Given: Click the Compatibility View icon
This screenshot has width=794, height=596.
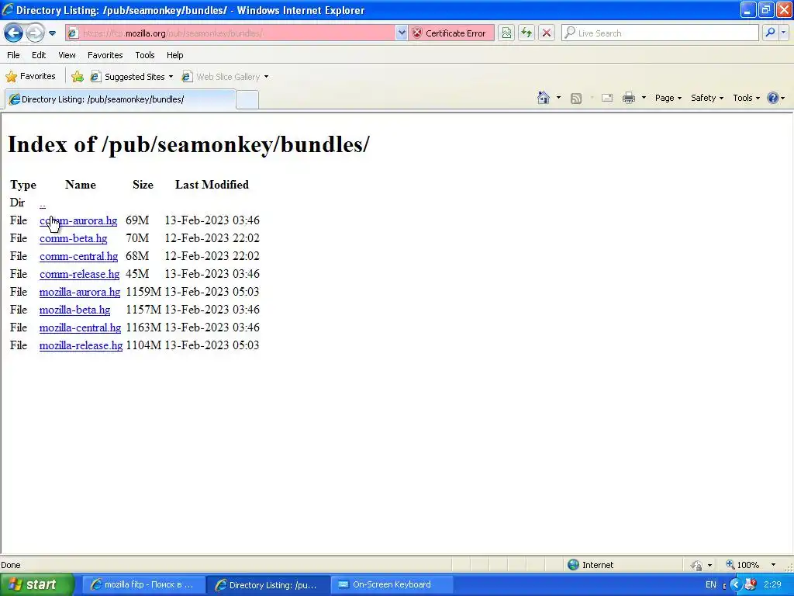Looking at the screenshot, I should [x=506, y=33].
